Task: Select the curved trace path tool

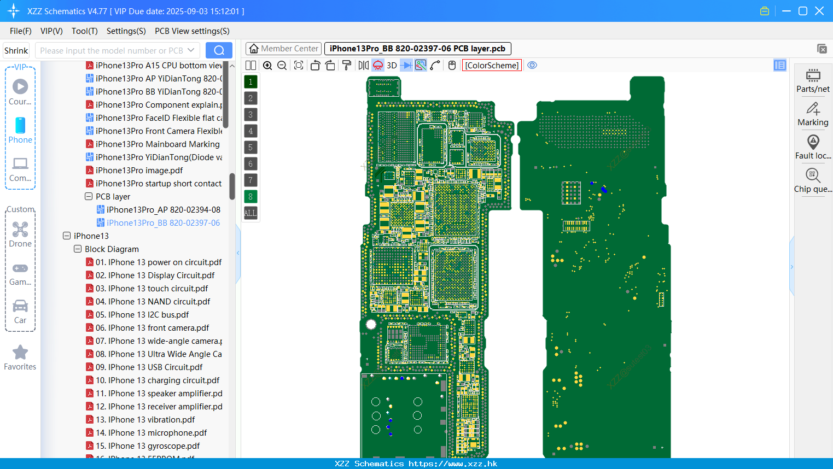Action: (435, 65)
